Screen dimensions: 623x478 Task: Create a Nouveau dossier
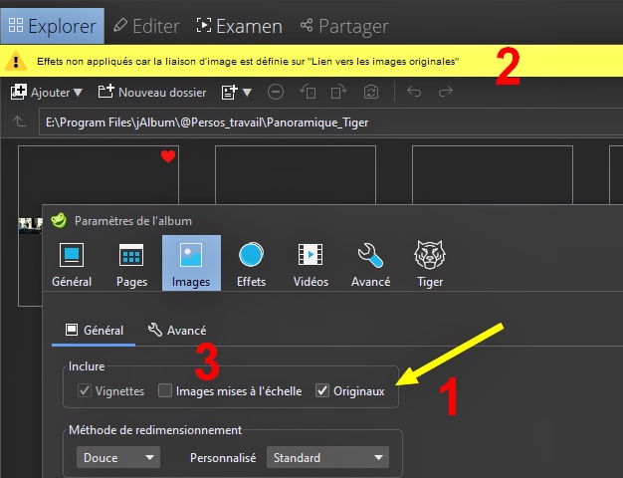(x=152, y=93)
